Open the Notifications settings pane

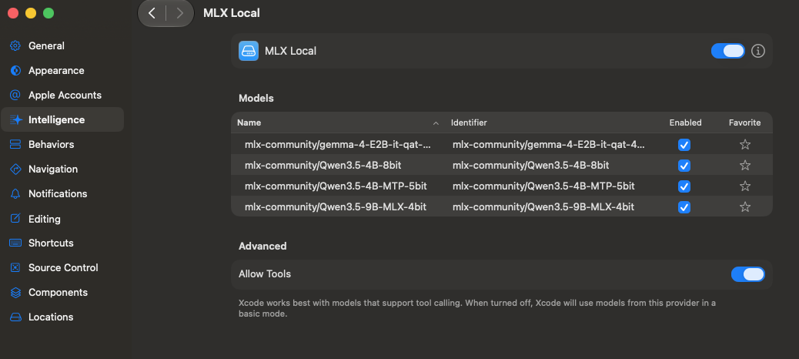(62, 194)
